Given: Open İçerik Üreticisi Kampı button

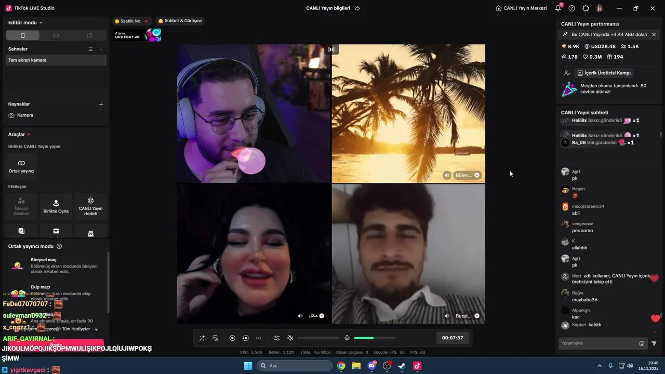Looking at the screenshot, I should pos(604,73).
